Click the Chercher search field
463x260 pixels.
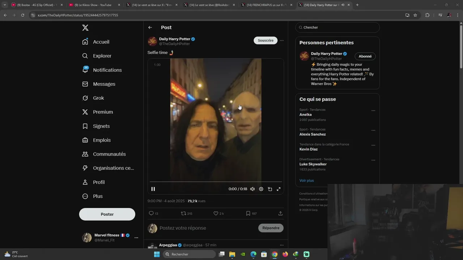337,27
